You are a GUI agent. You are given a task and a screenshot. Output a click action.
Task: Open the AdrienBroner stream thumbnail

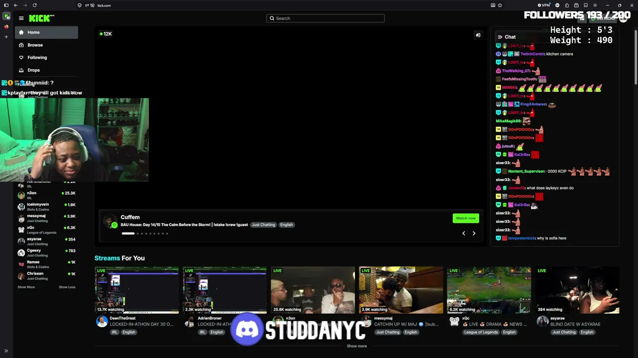(225, 290)
